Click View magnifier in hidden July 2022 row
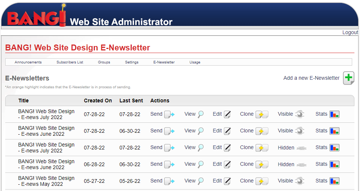Viewport: 360px width, 191px height. (201, 148)
